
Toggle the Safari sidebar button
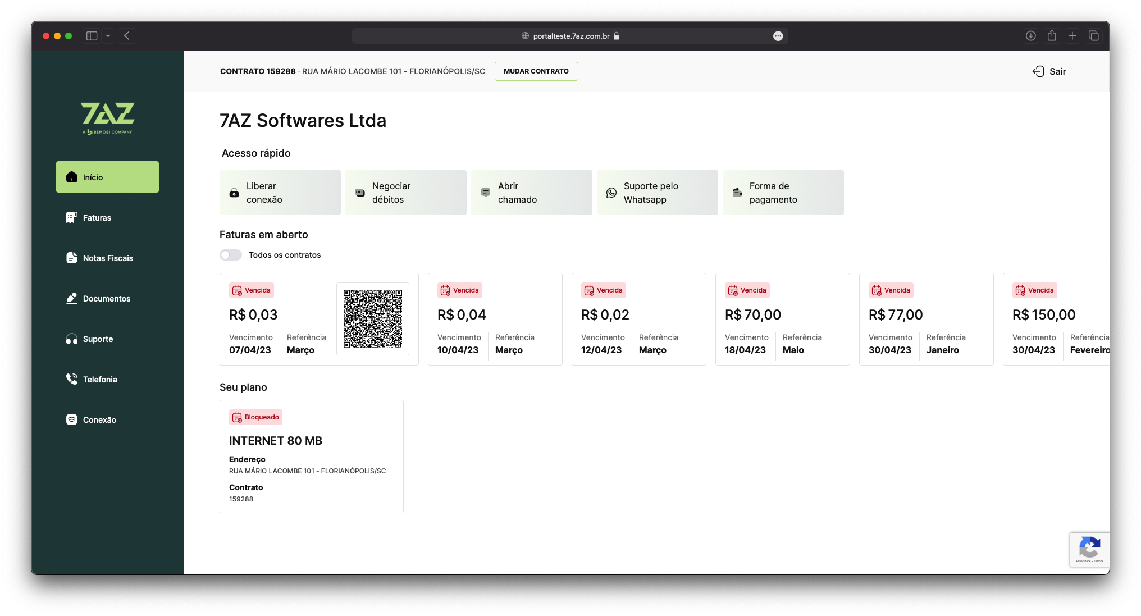click(x=92, y=36)
